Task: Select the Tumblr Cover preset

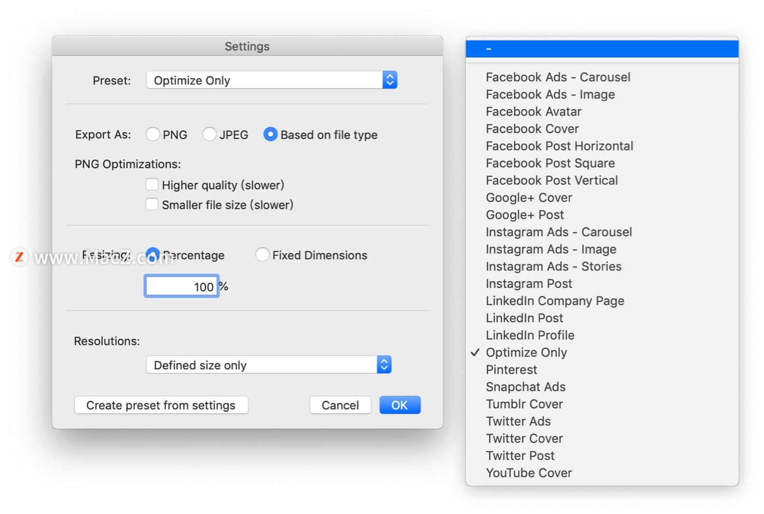Action: (602, 404)
